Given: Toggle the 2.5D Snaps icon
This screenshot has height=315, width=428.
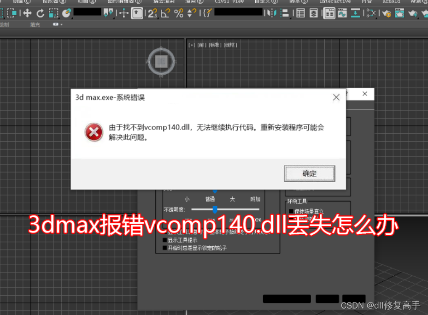Looking at the screenshot, I should 152,13.
